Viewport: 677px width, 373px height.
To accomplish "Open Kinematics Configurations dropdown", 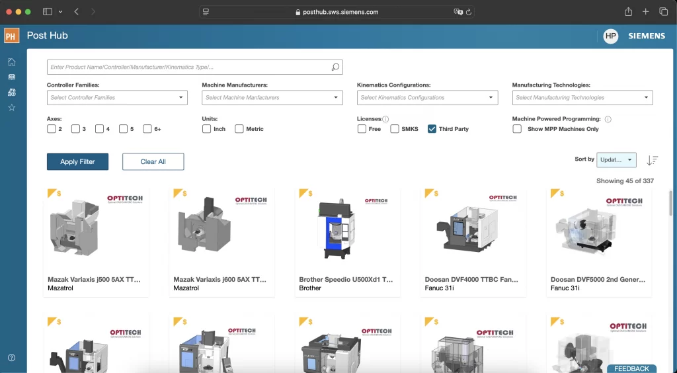I will pyautogui.click(x=427, y=98).
